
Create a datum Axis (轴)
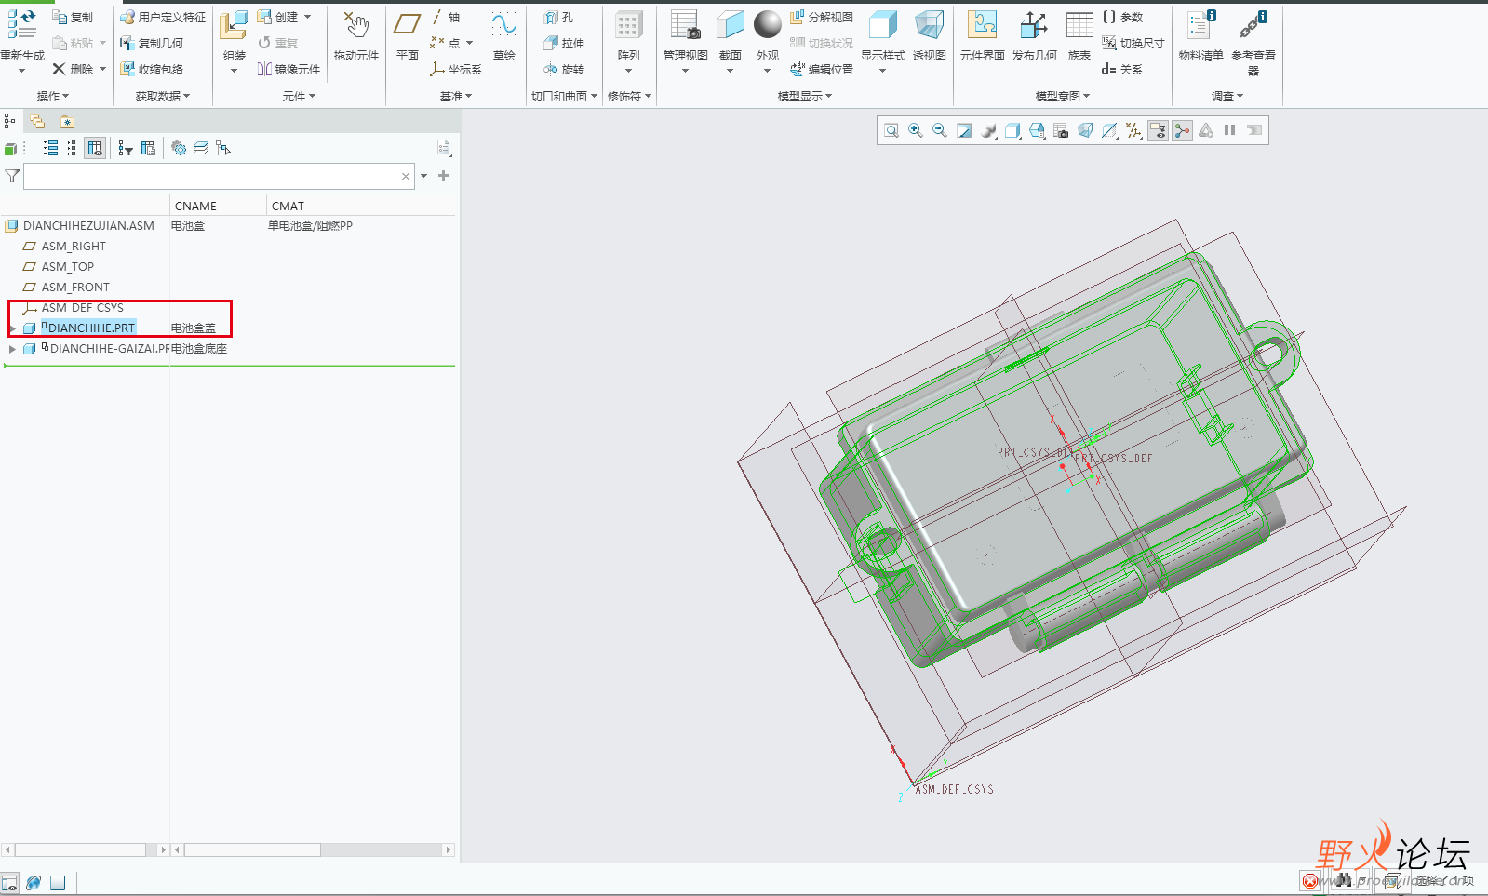pyautogui.click(x=446, y=17)
